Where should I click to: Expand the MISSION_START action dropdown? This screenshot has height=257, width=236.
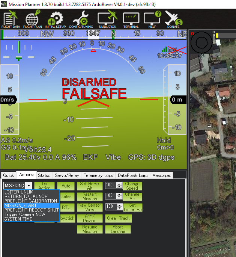pos(29,186)
